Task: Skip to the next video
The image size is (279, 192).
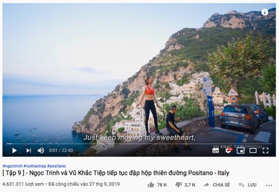Action: pyautogui.click(x=28, y=150)
